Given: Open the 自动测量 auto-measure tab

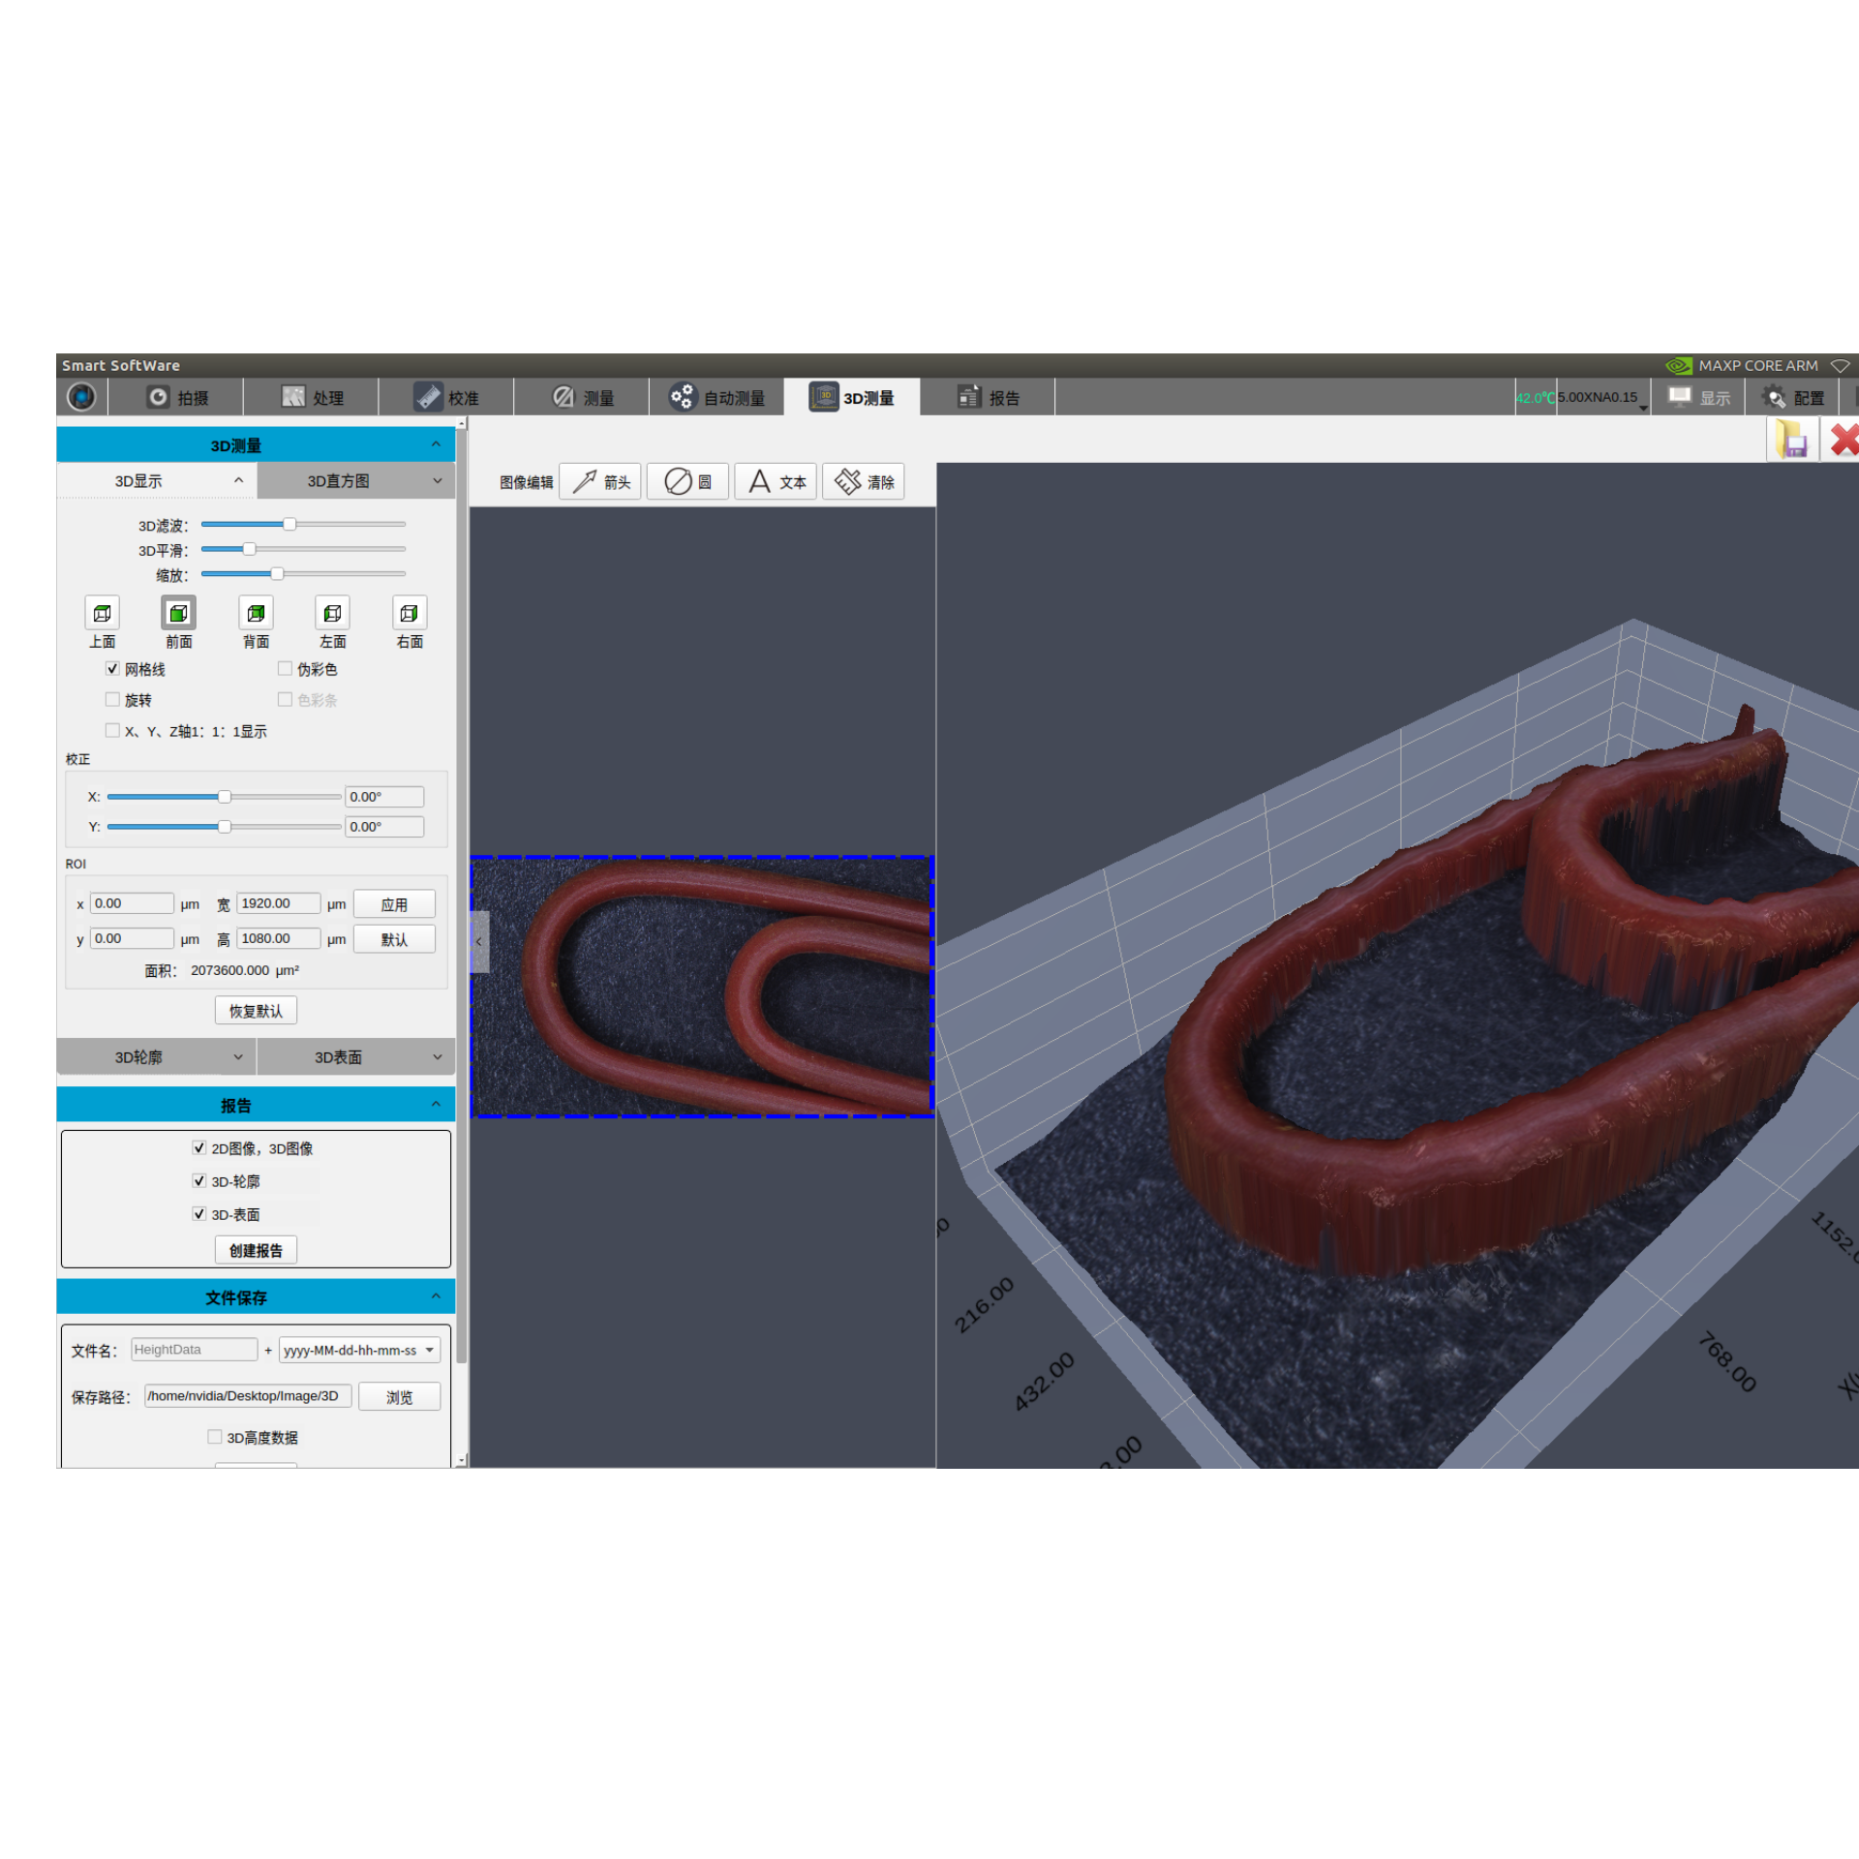Looking at the screenshot, I should 716,397.
